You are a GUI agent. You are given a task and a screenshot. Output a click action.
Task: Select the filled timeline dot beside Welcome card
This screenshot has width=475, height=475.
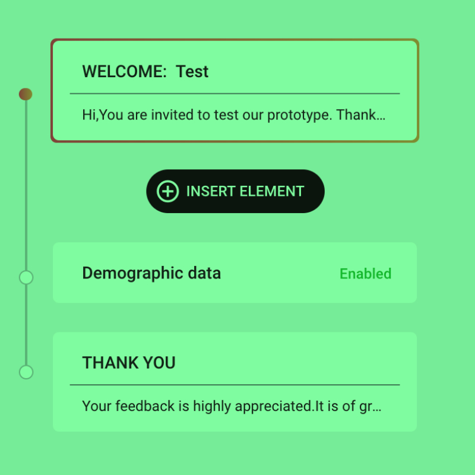(26, 94)
